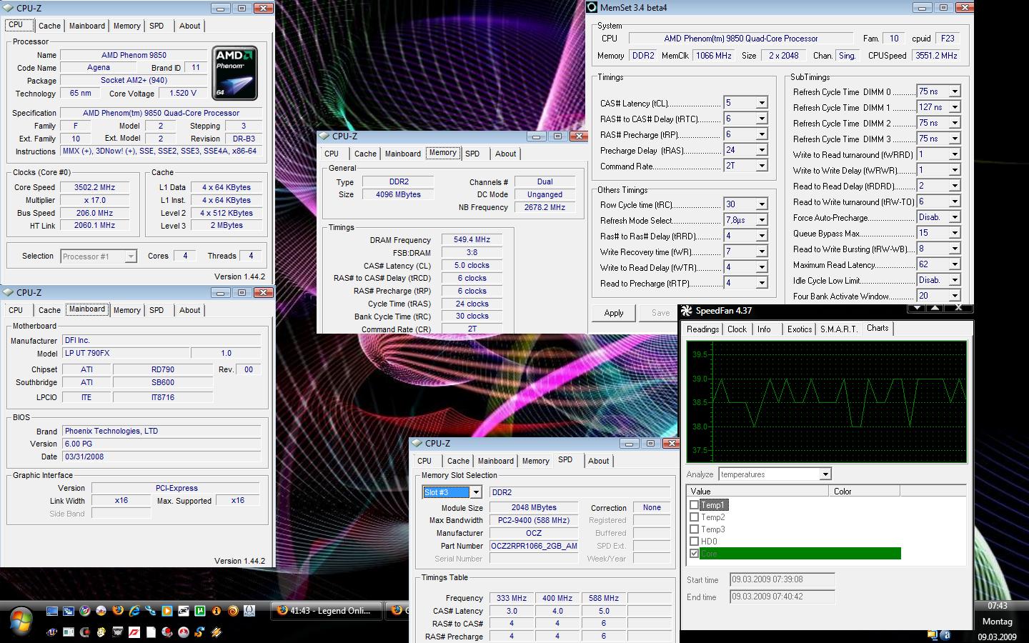Tick the HD0 checkbox
The height and width of the screenshot is (643, 1029).
point(694,542)
